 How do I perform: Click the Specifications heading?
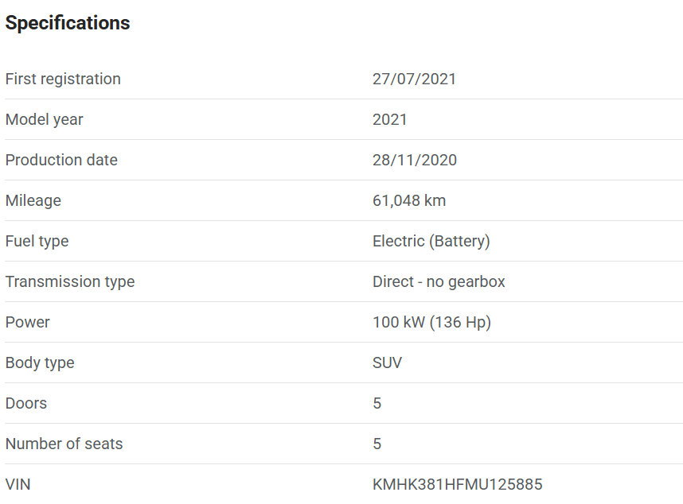pos(68,23)
